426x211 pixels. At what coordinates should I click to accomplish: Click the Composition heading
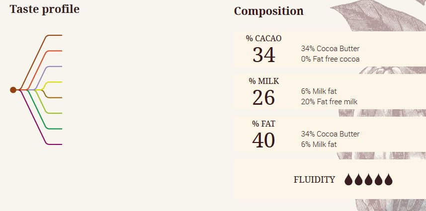click(x=268, y=11)
